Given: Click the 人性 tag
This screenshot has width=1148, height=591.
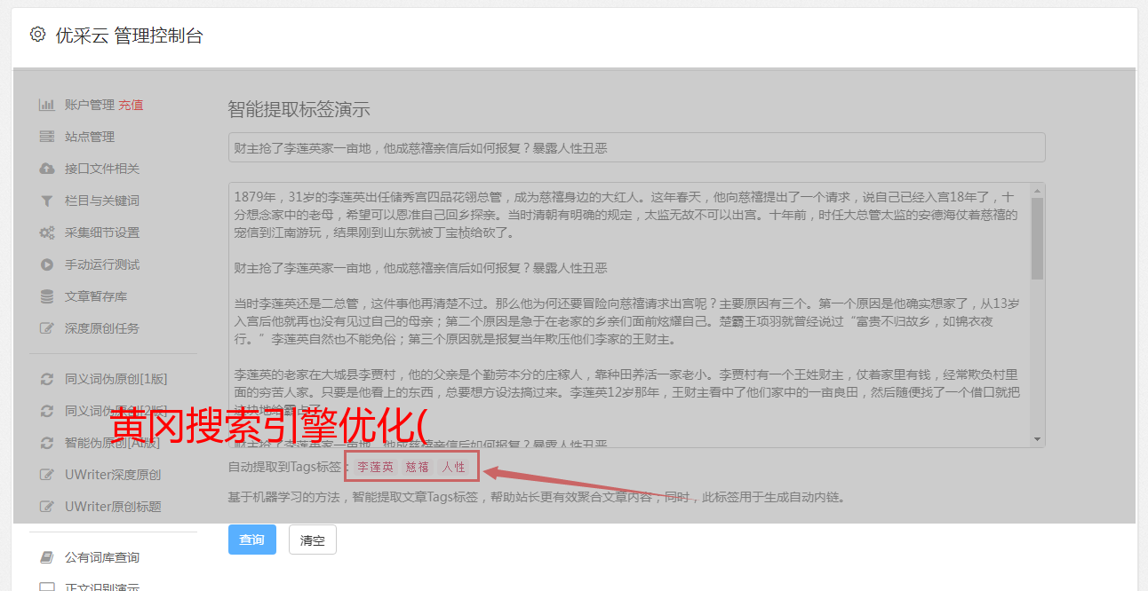Looking at the screenshot, I should click(453, 467).
